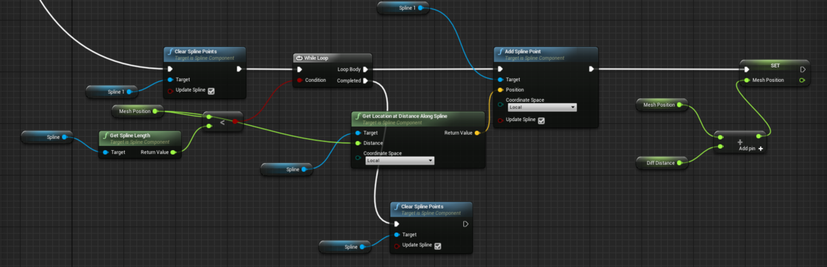The width and height of the screenshot is (827, 267).
Task: Click the While Loop Body exec output pin
Action: 366,69
